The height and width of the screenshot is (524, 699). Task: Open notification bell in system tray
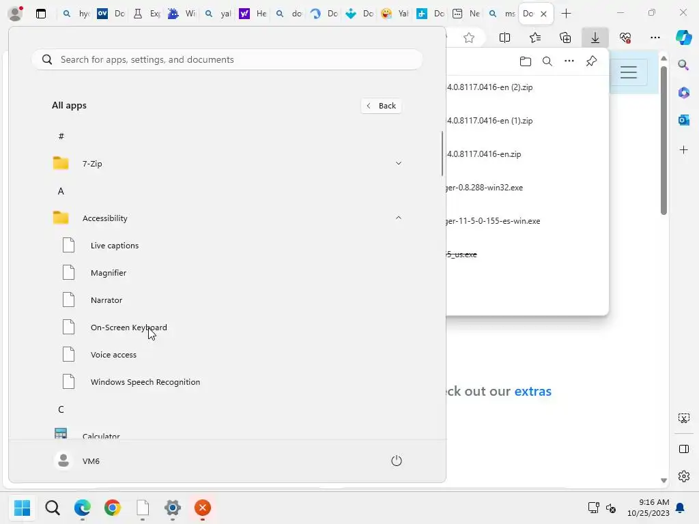coord(680,508)
